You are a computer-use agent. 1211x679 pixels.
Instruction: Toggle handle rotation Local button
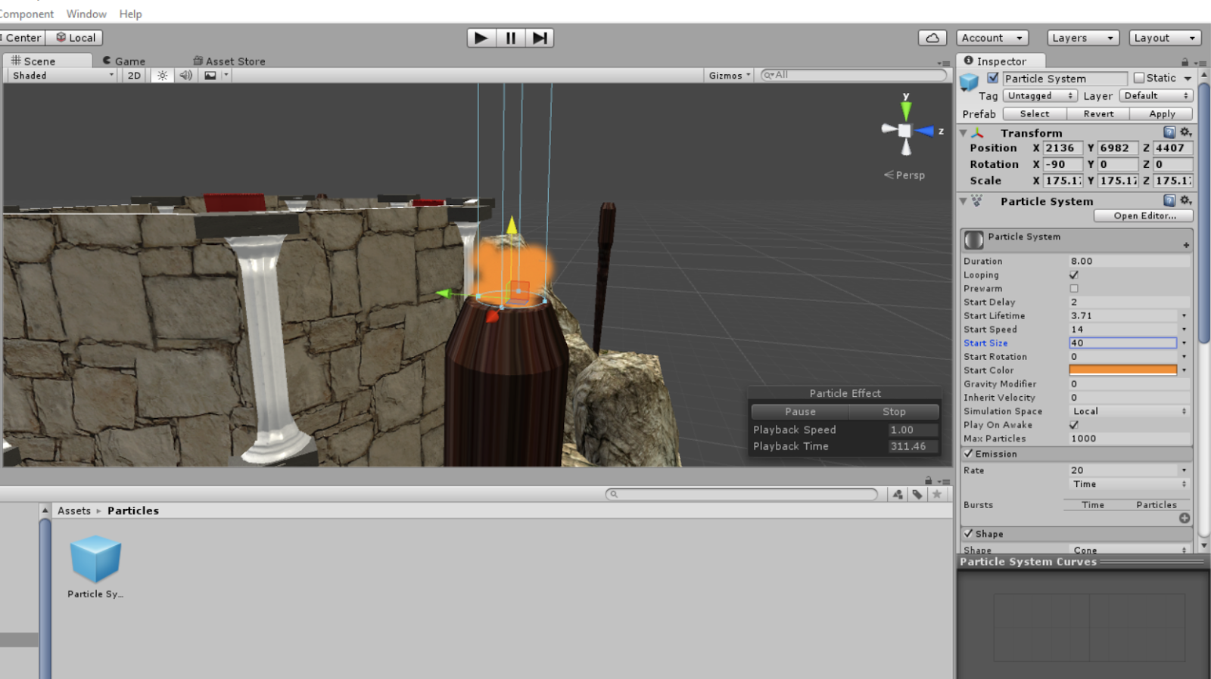74,38
